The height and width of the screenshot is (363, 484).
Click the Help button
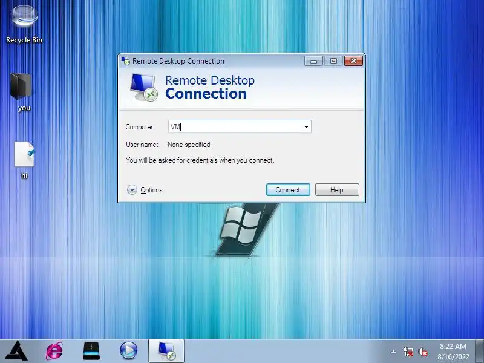pyautogui.click(x=337, y=189)
